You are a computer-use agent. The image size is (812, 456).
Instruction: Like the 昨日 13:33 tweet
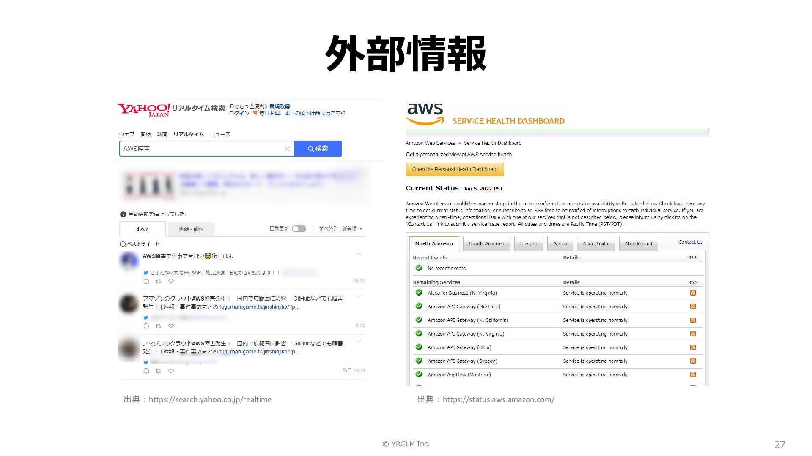171,371
